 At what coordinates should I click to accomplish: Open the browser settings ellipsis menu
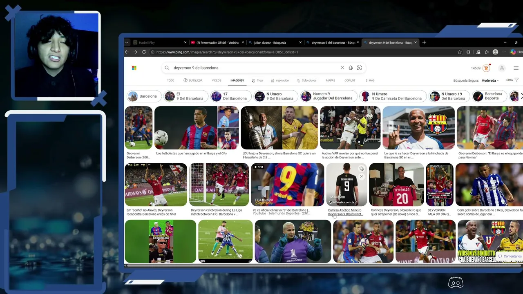(504, 52)
